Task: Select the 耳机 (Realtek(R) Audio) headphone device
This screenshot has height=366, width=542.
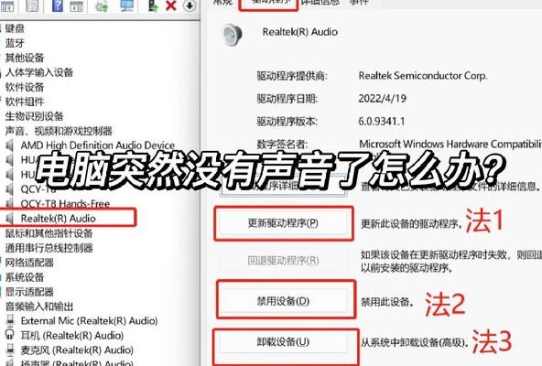Action: click(x=65, y=335)
